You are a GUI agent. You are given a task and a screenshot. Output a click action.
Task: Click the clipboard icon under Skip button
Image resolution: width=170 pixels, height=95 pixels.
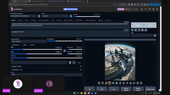pyautogui.click(x=142, y=30)
